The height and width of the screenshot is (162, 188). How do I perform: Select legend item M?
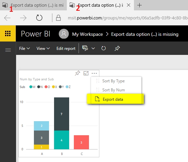32,87
